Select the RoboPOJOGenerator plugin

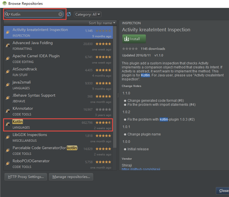[58, 164]
